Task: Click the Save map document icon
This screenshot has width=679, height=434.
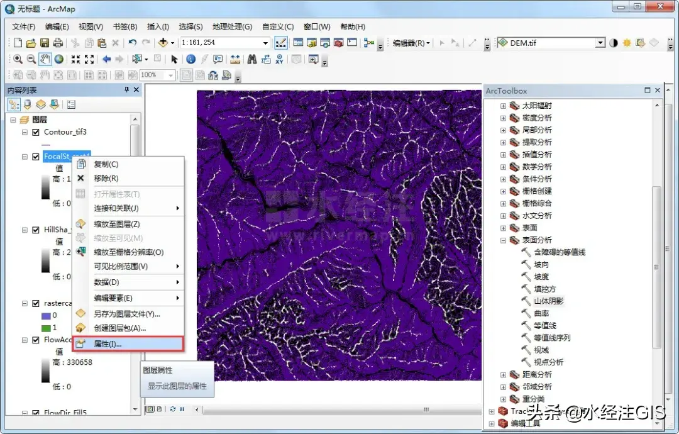Action: pyautogui.click(x=45, y=43)
